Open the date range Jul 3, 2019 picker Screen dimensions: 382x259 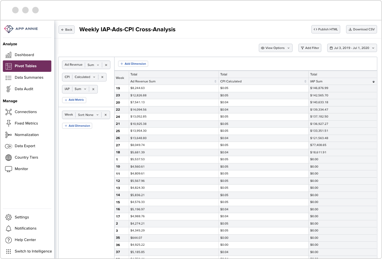coord(352,48)
